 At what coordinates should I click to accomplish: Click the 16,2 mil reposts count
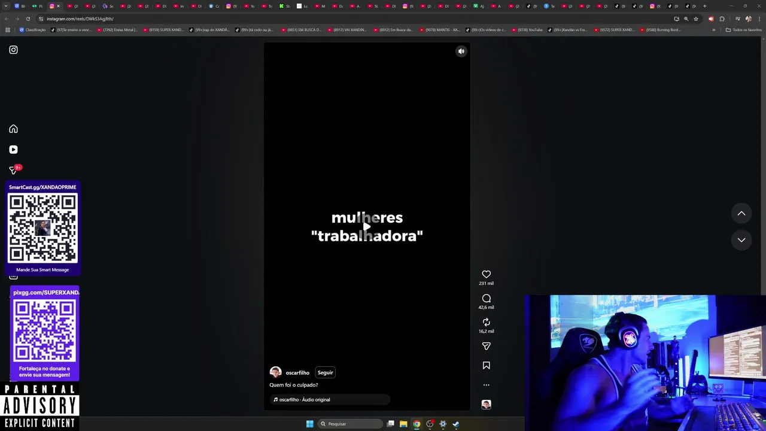(486, 331)
